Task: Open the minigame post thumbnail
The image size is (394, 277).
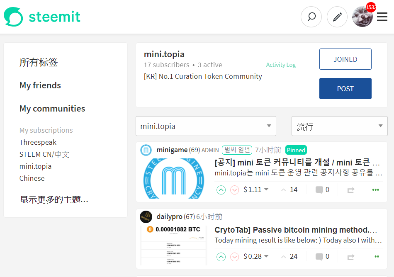Action: 174,179
